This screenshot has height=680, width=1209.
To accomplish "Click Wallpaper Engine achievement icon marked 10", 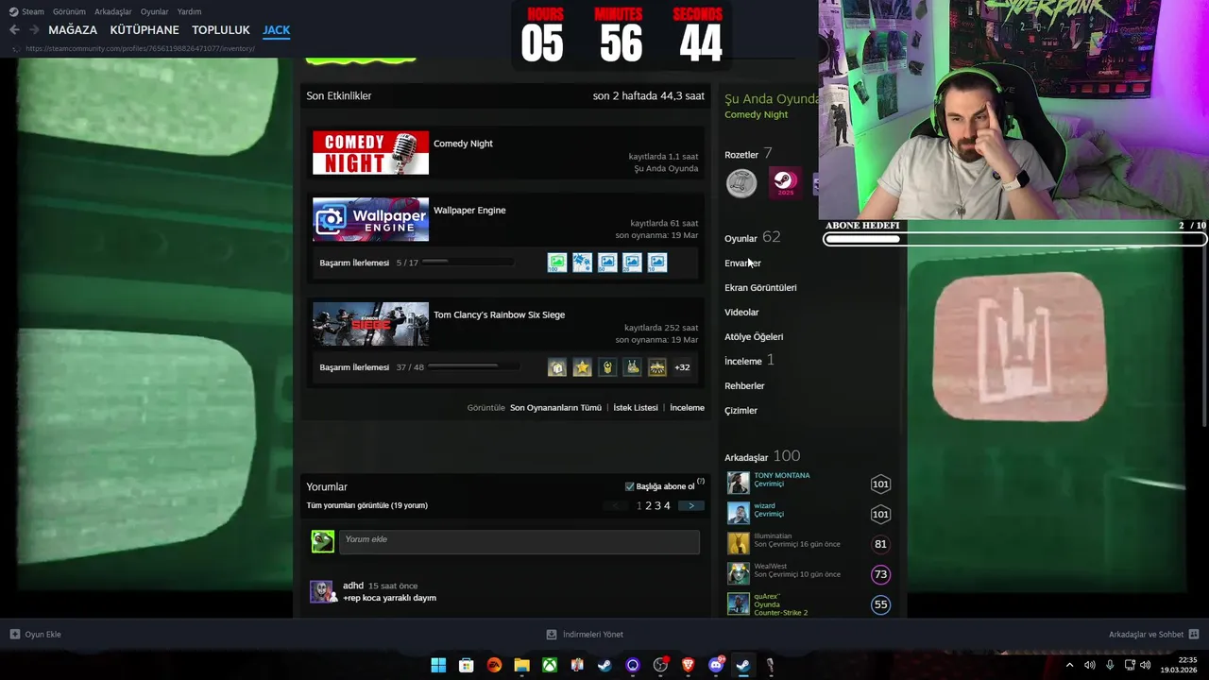I will click(x=657, y=263).
